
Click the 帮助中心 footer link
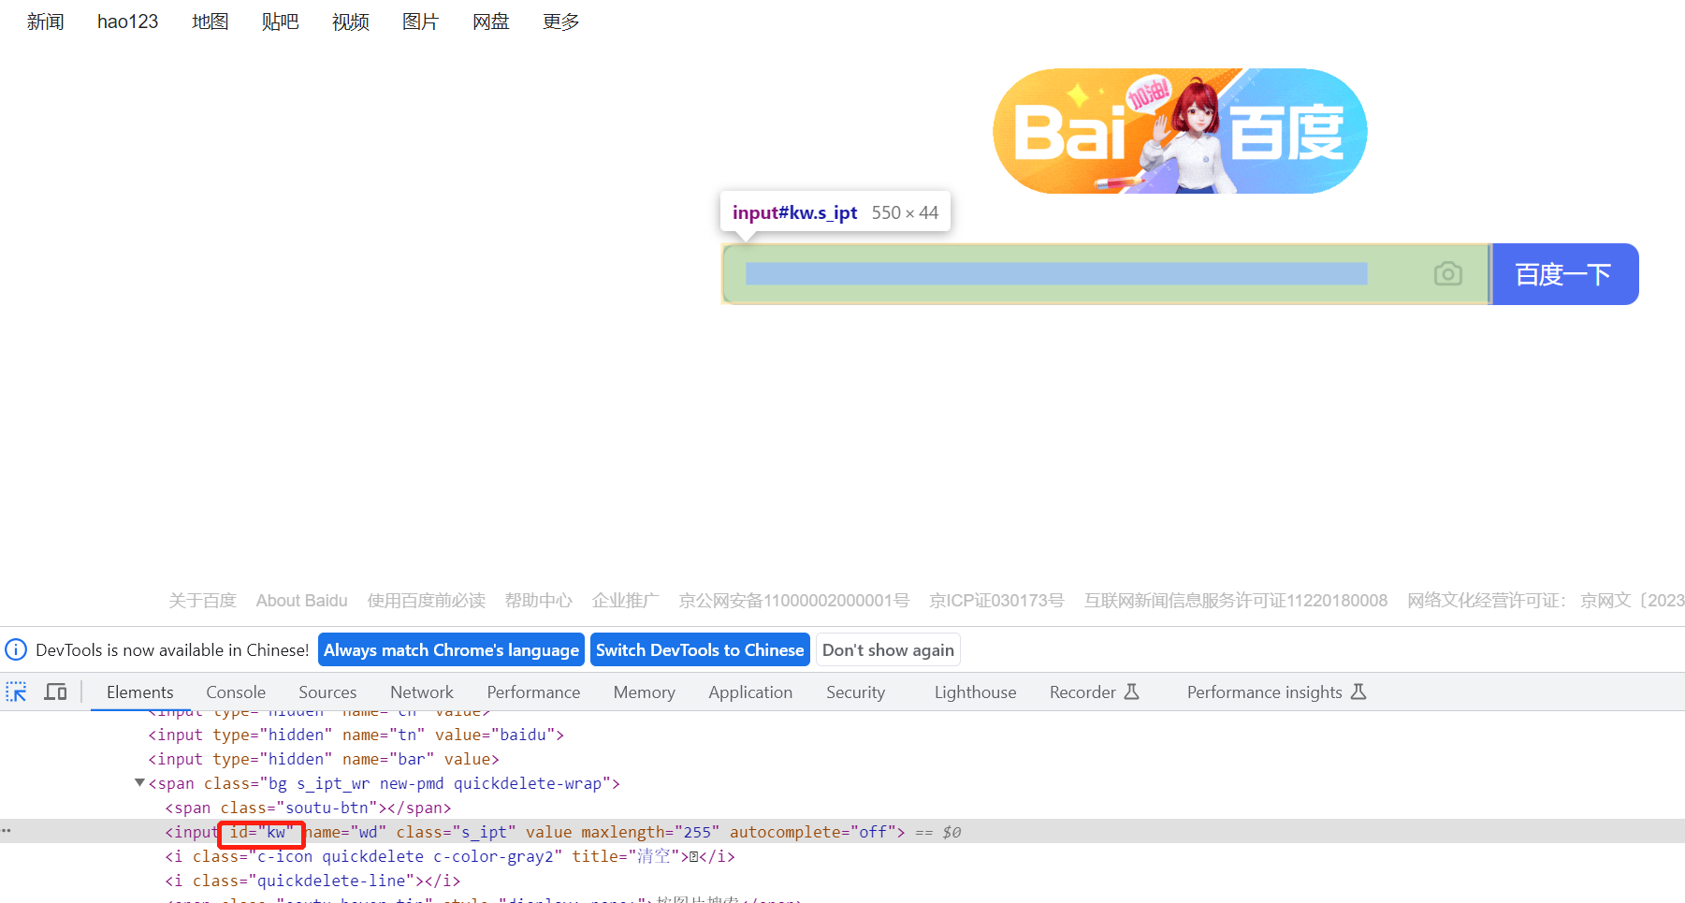coord(538,601)
